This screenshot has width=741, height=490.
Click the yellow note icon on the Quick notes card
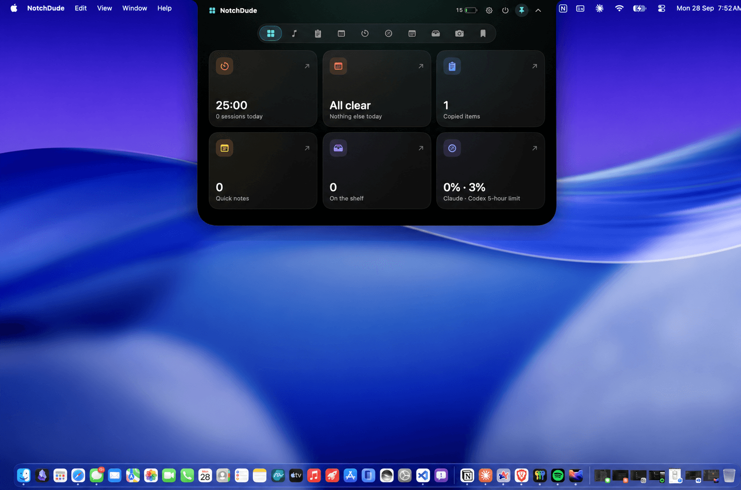point(225,148)
